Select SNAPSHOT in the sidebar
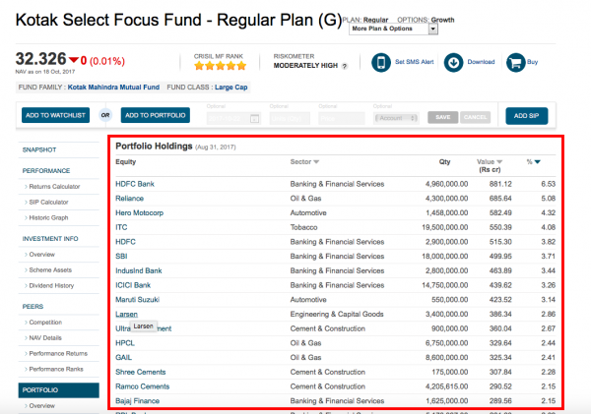 click(39, 149)
